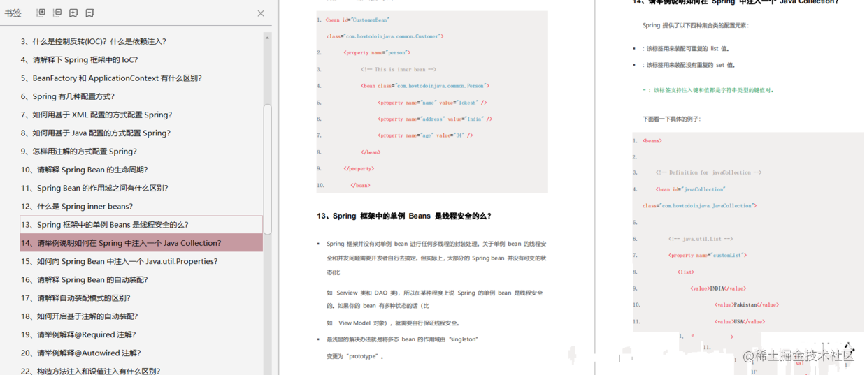Viewport: 867px width, 375px height.
Task: Click code line class="com.howtodoinjava.common.Customer"
Action: point(385,36)
